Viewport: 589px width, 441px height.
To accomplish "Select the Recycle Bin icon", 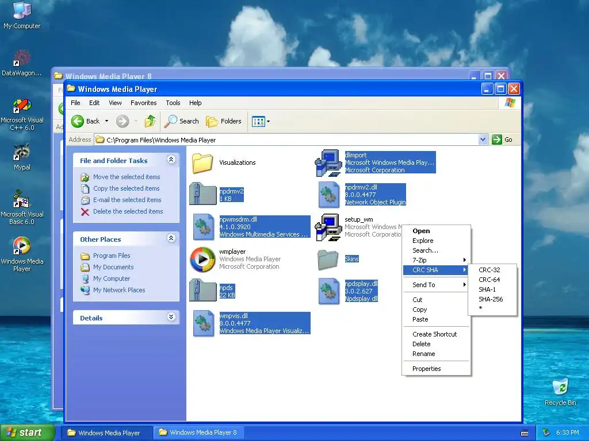I will click(x=560, y=392).
